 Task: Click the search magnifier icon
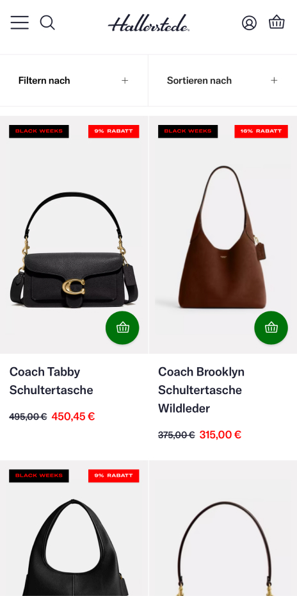point(47,23)
